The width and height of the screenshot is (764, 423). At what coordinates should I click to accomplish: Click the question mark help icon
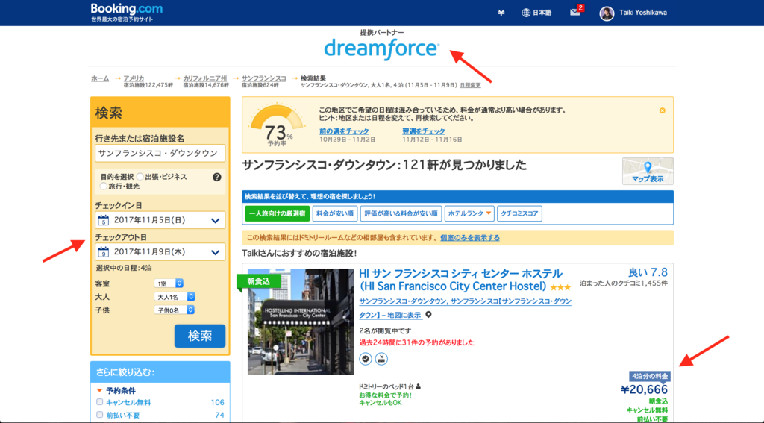(x=217, y=177)
